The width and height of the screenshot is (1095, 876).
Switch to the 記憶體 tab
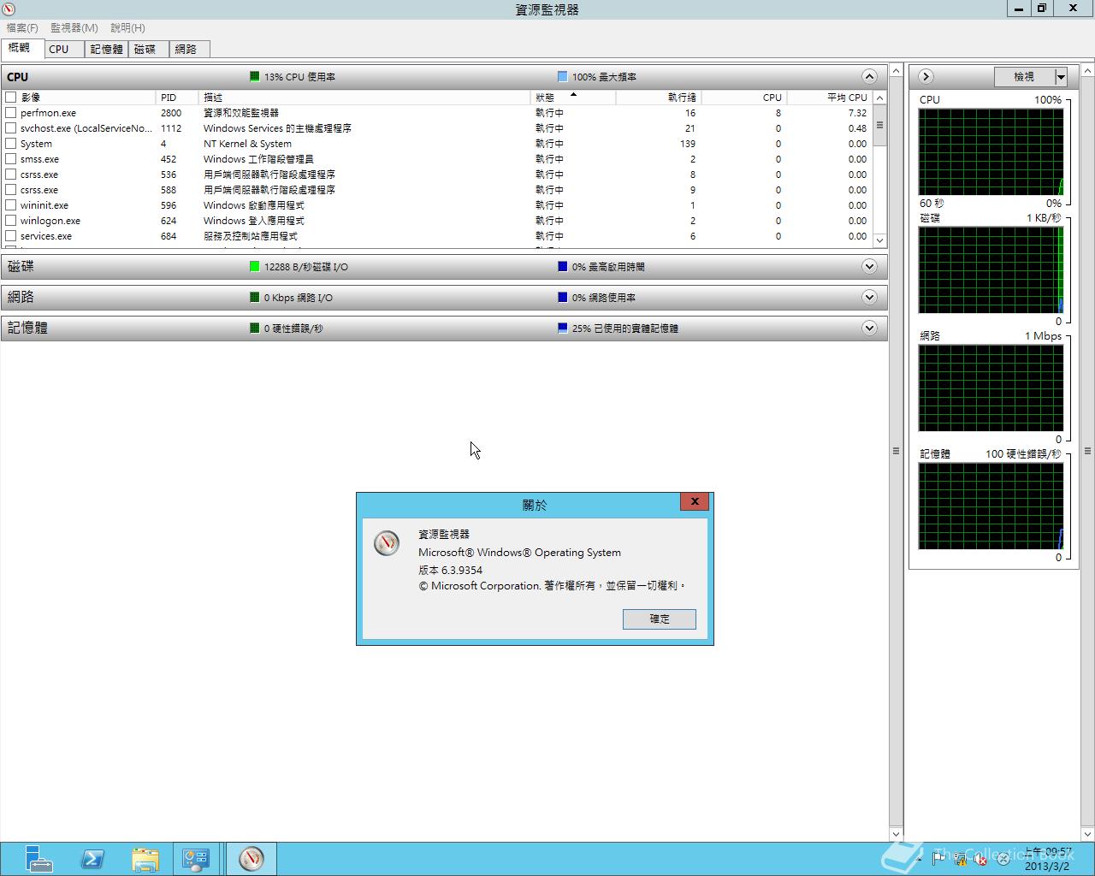(106, 50)
